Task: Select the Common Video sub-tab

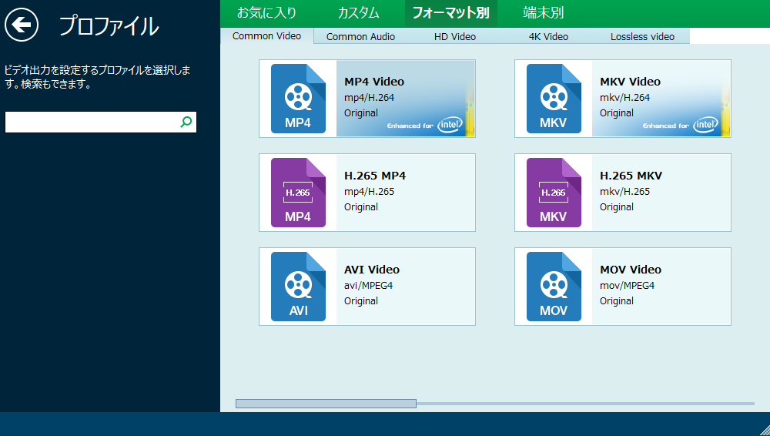Action: (266, 36)
